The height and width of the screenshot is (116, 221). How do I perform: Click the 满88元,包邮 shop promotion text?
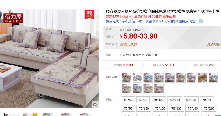point(128,45)
